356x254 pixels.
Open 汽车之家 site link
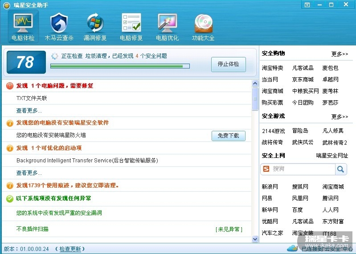coord(272,233)
